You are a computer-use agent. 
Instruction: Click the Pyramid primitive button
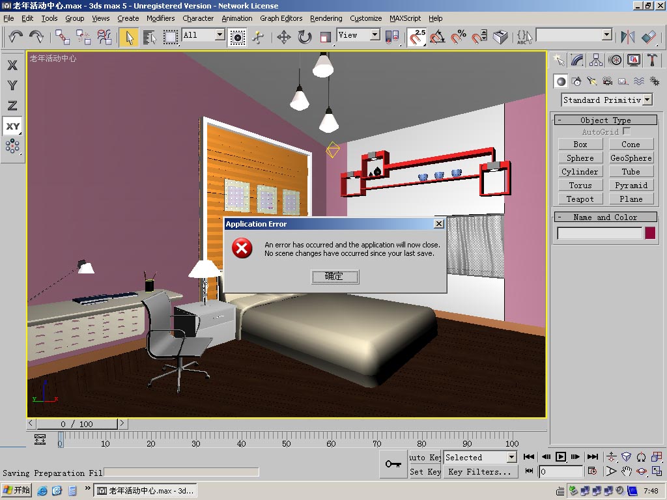point(631,185)
